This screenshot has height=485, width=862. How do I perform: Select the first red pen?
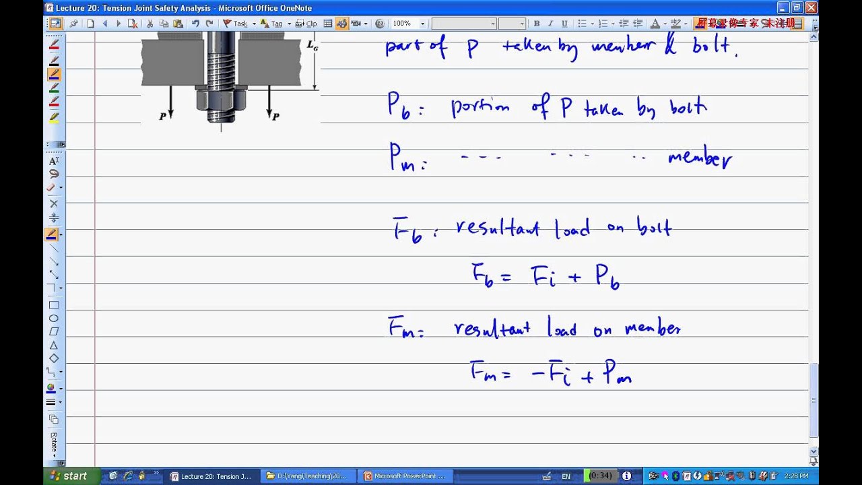click(x=55, y=44)
